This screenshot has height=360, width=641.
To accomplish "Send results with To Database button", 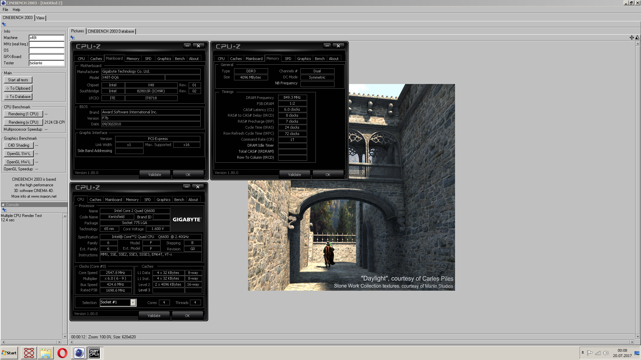I will (x=18, y=97).
